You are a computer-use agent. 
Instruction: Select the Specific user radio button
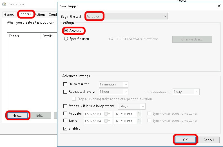coord(66,39)
